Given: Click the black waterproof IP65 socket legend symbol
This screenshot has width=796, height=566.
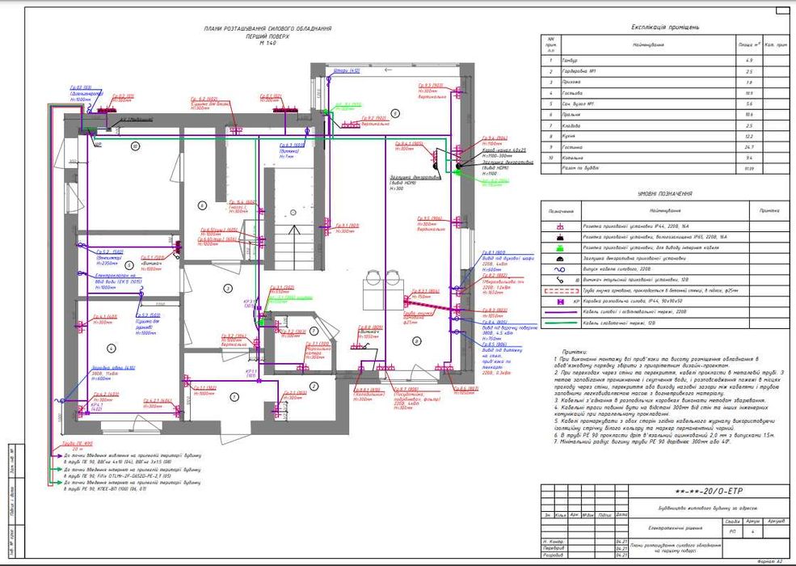Looking at the screenshot, I should click(561, 237).
